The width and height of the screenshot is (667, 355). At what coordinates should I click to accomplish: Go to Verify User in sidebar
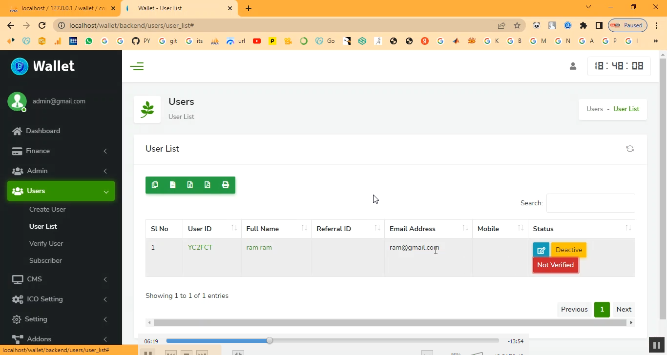pos(46,243)
